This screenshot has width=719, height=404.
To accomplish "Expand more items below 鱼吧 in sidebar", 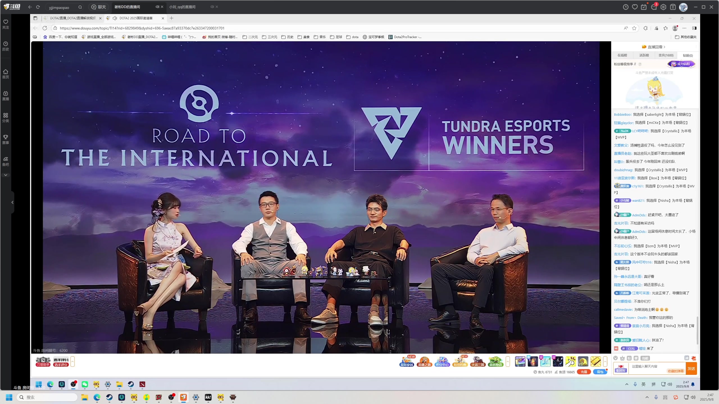I will click(x=6, y=175).
